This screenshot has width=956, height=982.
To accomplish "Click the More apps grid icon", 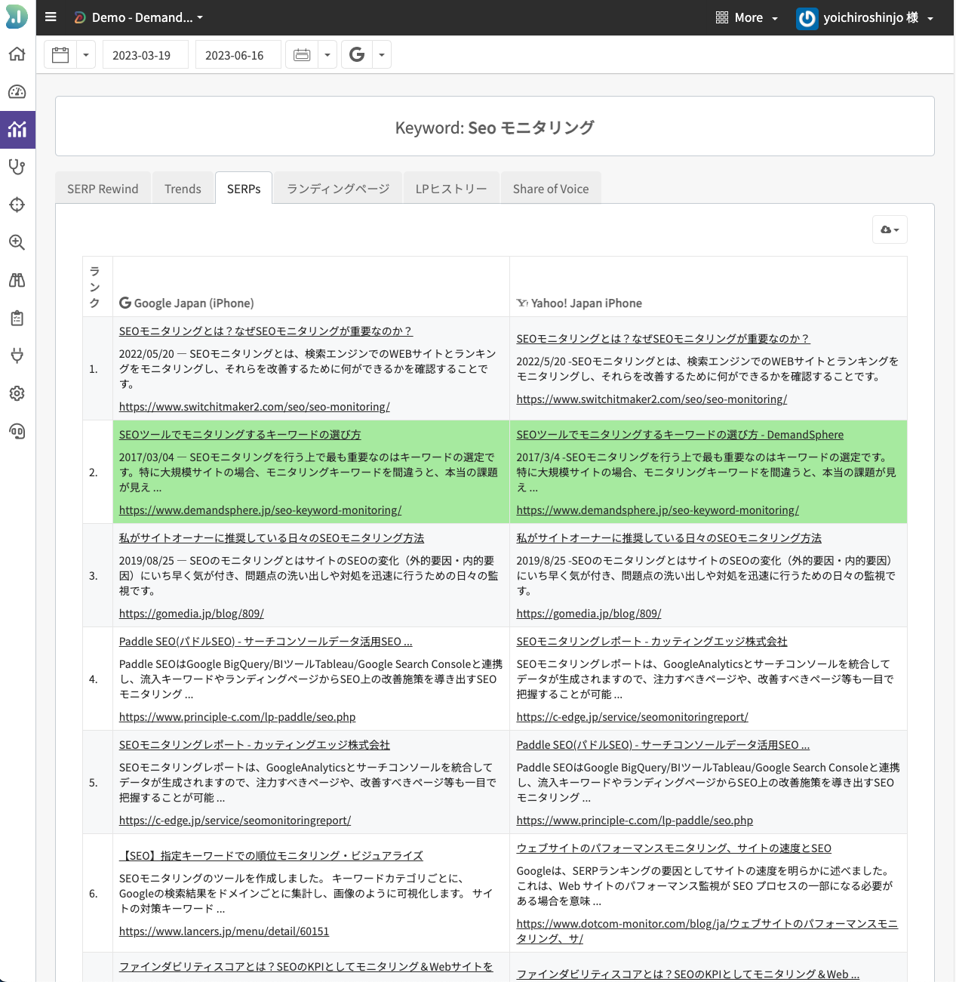I will [x=722, y=17].
